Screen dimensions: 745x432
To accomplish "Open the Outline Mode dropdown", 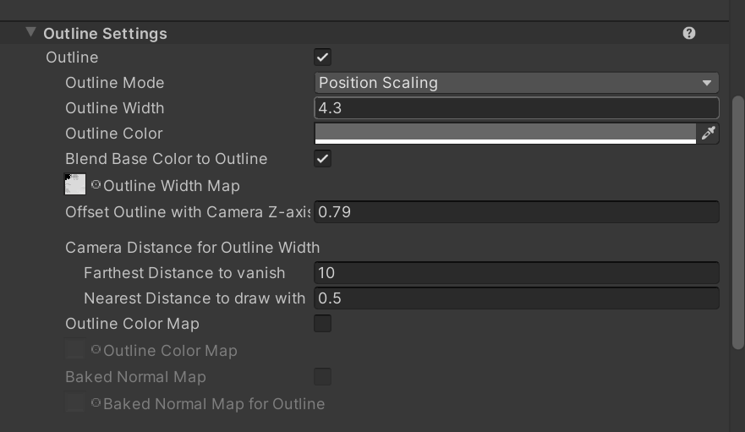I will coord(516,83).
